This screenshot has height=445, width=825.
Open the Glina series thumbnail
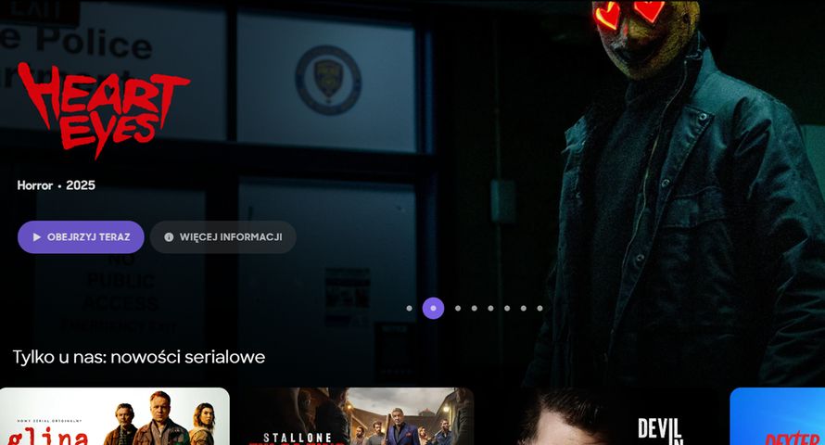(x=115, y=416)
